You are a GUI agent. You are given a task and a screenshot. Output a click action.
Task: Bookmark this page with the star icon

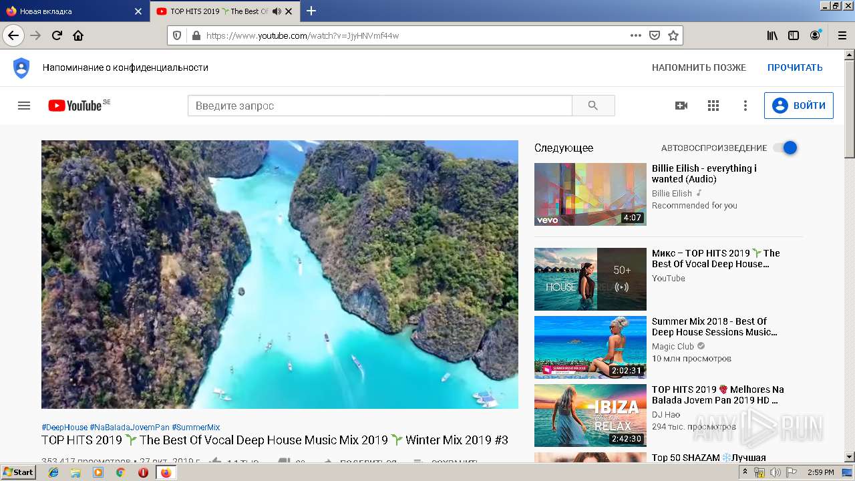(x=673, y=35)
